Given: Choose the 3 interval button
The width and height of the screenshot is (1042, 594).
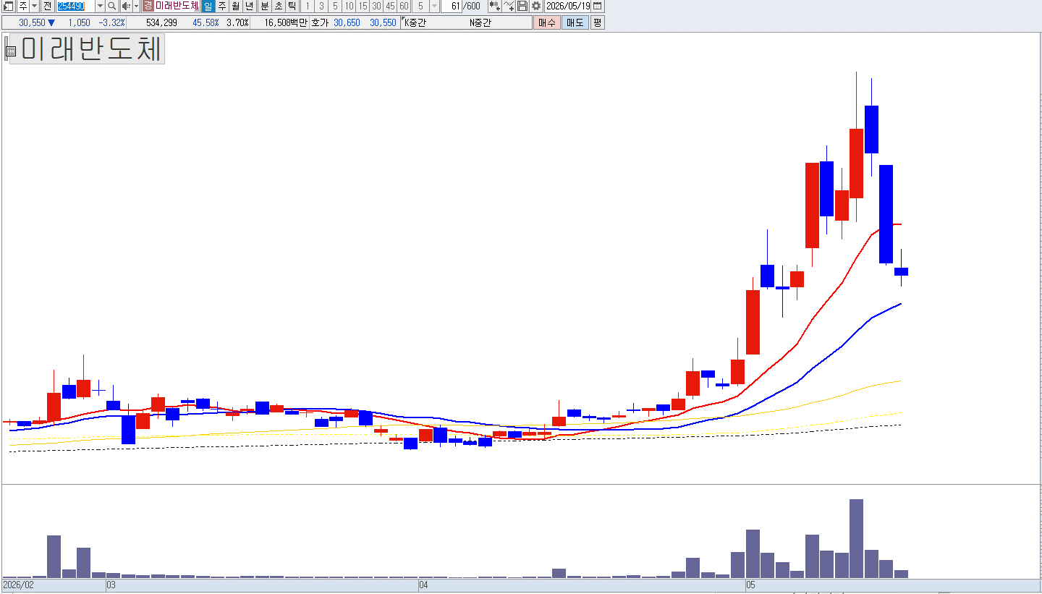Looking at the screenshot, I should tap(321, 6).
